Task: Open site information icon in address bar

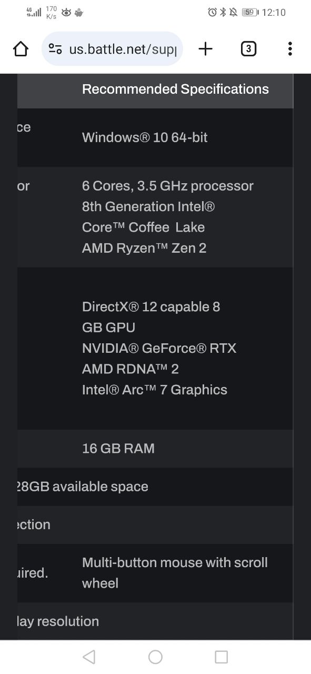Action: (55, 49)
